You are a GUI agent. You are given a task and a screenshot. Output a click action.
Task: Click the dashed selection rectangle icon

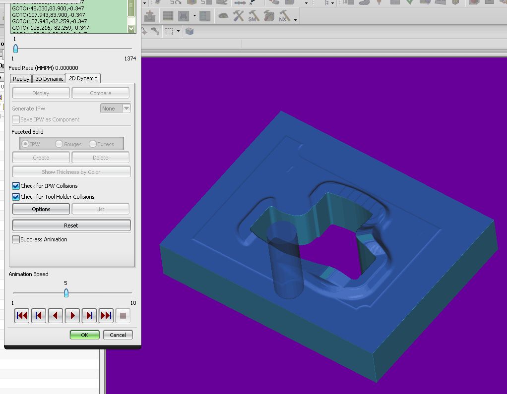point(169,31)
